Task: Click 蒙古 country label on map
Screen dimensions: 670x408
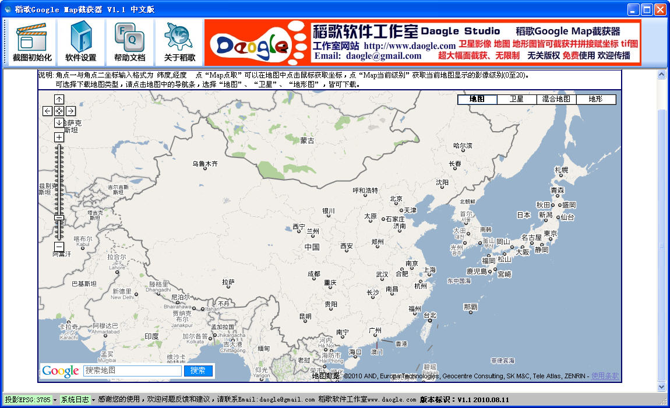Action: pos(307,140)
